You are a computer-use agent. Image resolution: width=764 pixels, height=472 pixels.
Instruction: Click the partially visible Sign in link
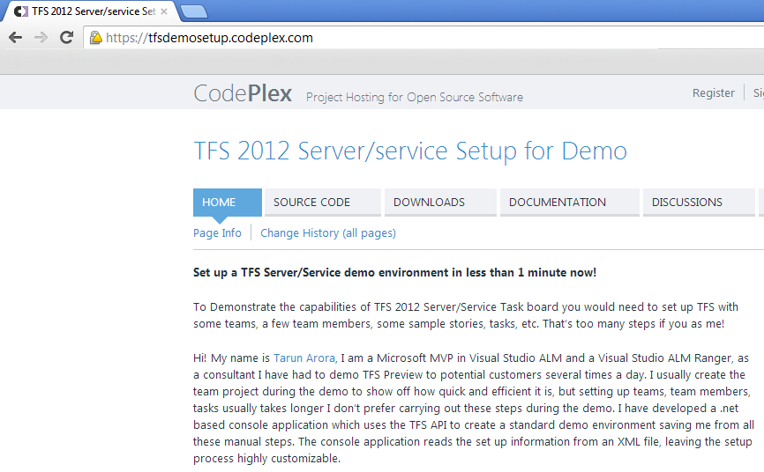pyautogui.click(x=758, y=92)
